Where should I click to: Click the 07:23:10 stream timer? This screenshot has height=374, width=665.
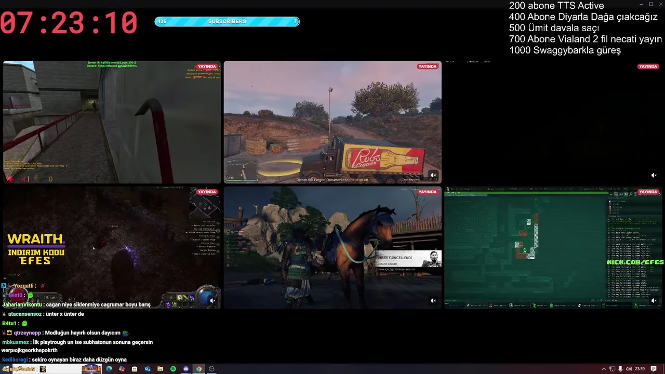tap(69, 23)
